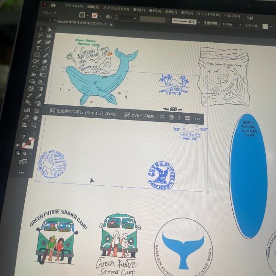Set paint mode to Gradient below fill box

tap(24, 153)
